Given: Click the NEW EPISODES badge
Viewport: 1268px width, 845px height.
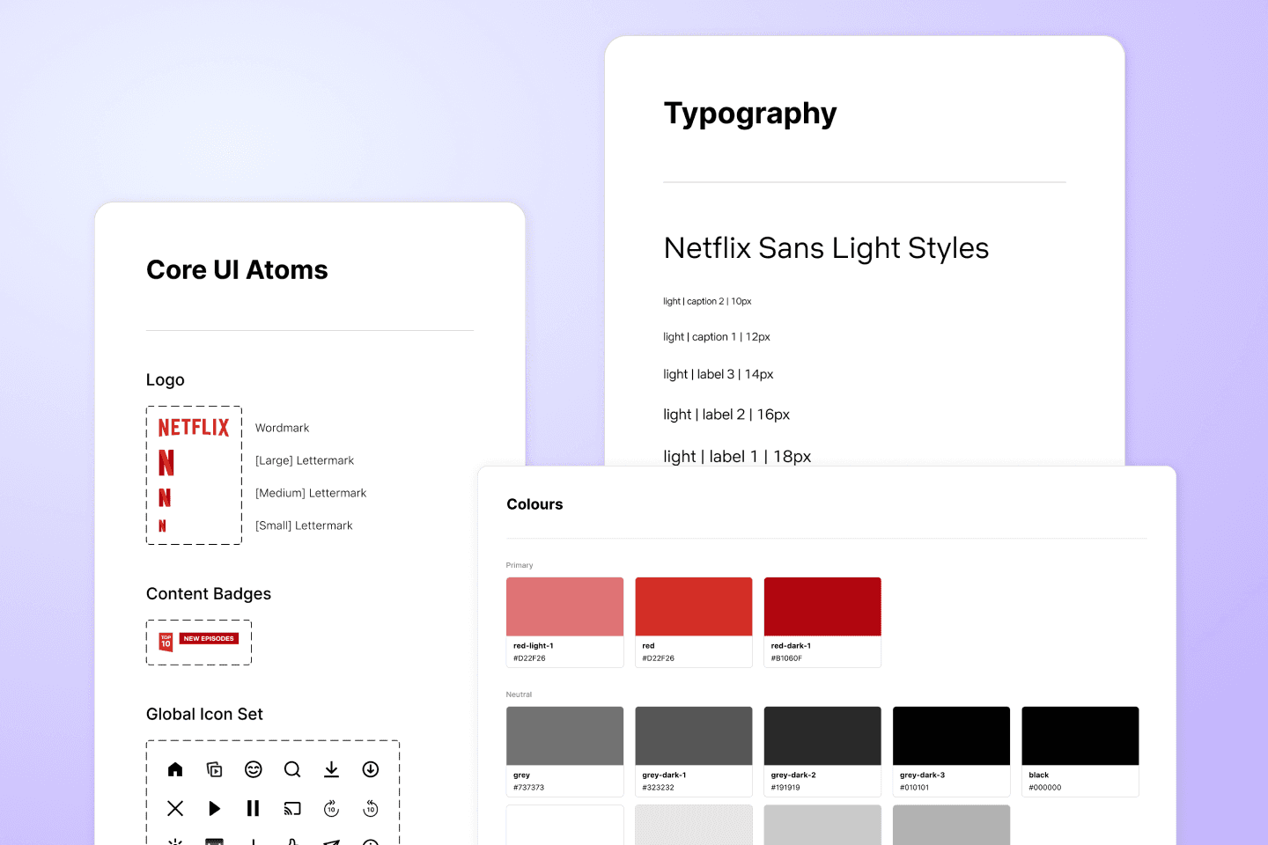Looking at the screenshot, I should click(x=209, y=638).
